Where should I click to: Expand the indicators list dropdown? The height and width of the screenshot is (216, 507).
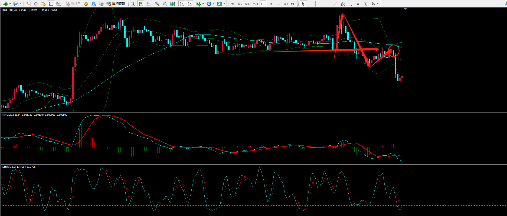coord(203,4)
